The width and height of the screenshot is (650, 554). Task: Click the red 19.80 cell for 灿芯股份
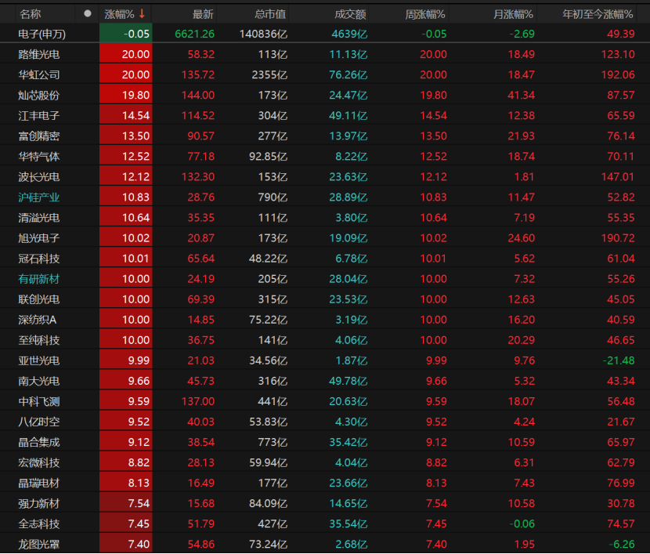tap(126, 95)
